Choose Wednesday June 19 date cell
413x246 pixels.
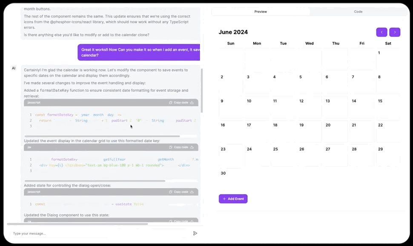(309, 131)
